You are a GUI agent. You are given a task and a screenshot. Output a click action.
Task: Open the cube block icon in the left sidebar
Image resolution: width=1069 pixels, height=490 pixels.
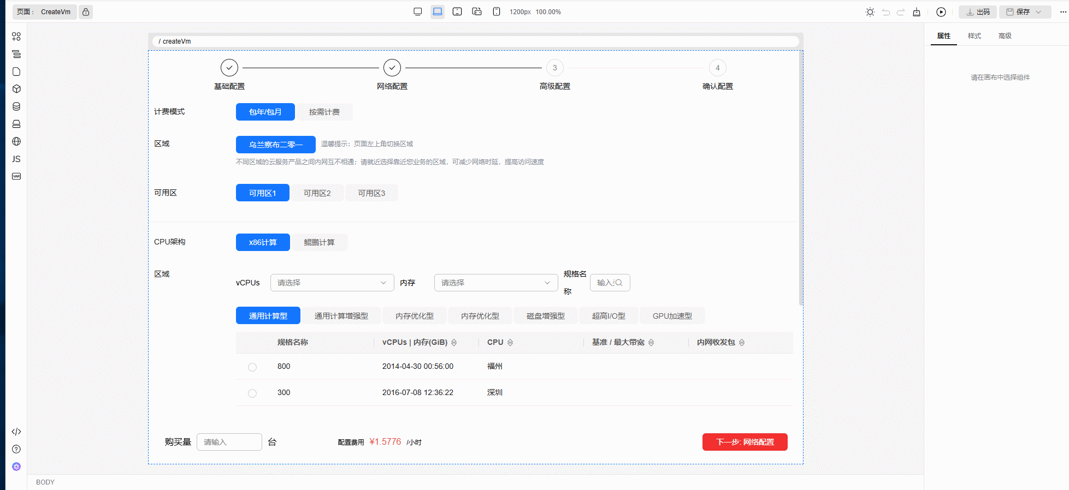pyautogui.click(x=16, y=89)
